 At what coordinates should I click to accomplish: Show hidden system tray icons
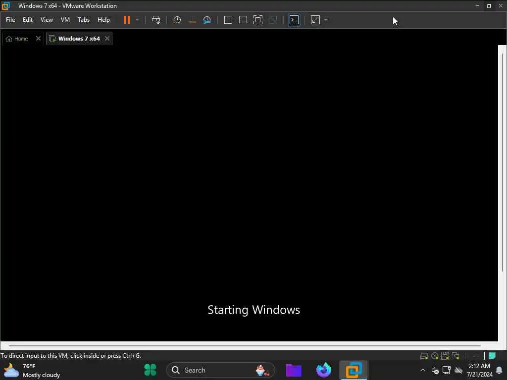423,370
